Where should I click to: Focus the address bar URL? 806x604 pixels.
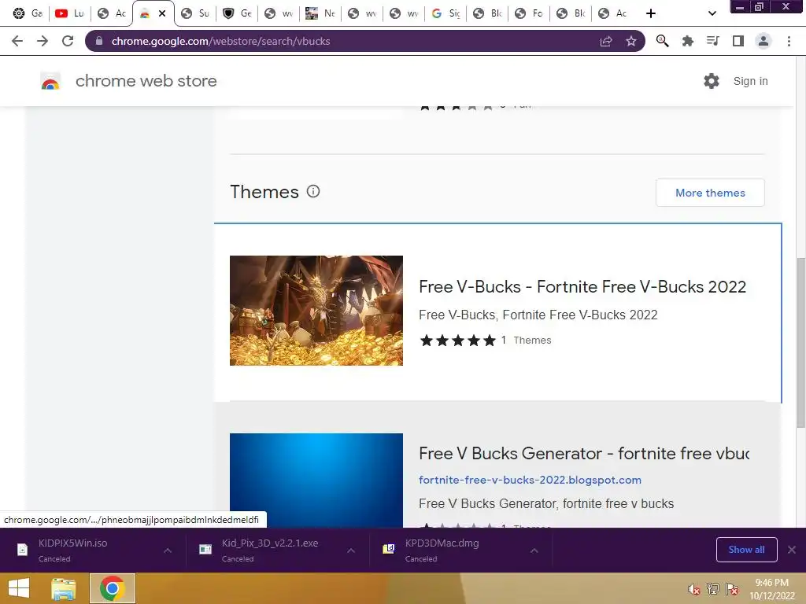221,41
